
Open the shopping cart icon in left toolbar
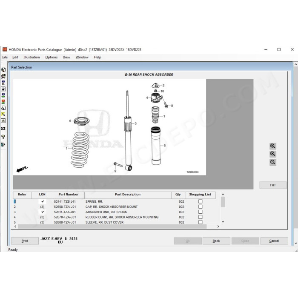click(x=3, y=76)
